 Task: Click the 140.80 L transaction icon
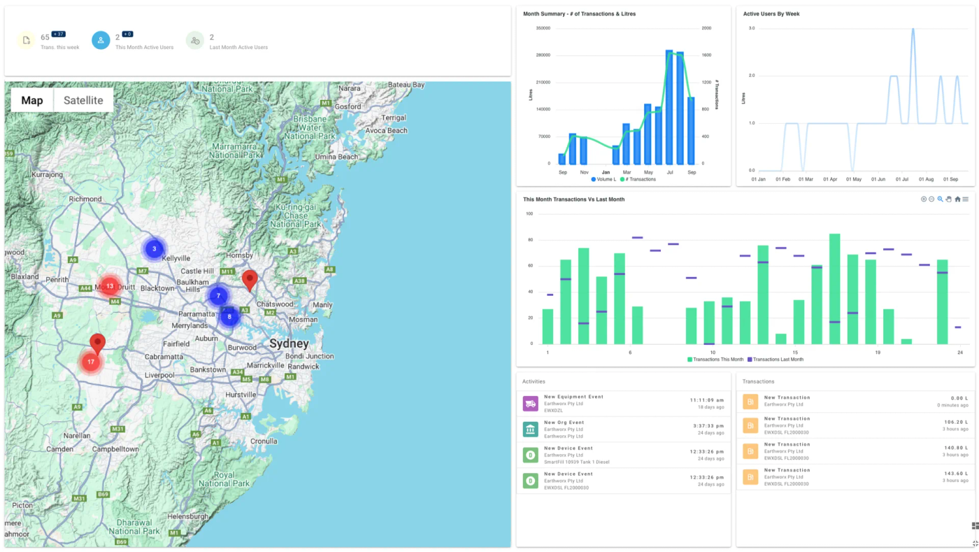click(750, 451)
